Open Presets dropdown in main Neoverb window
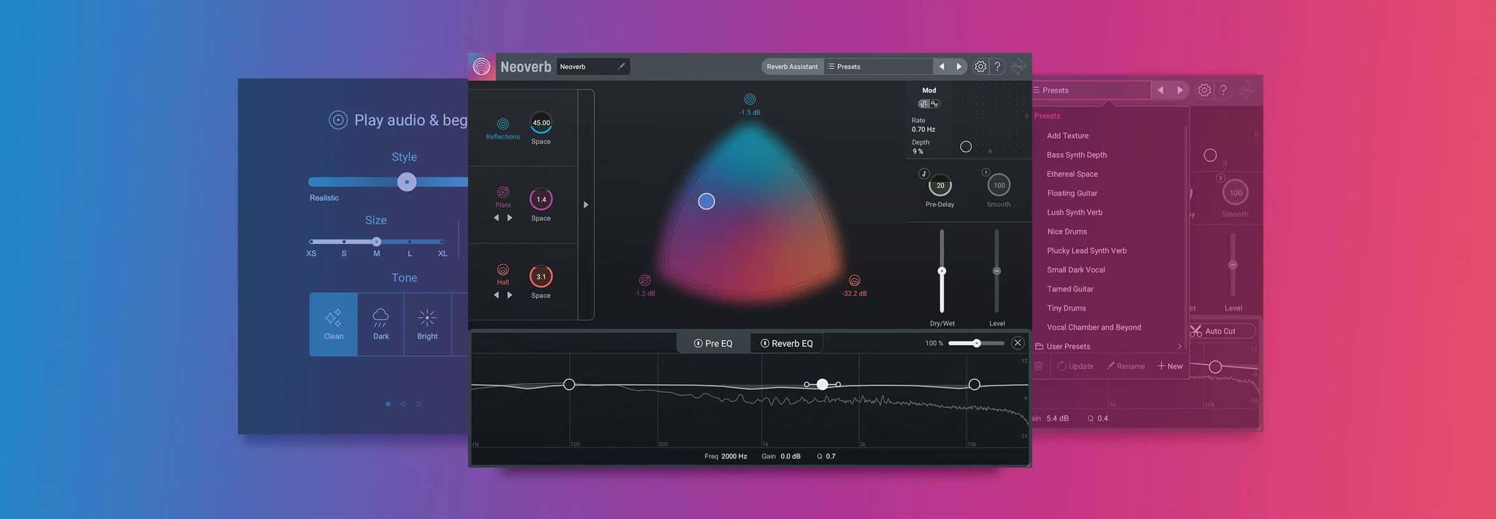Image resolution: width=1496 pixels, height=519 pixels. [x=878, y=67]
